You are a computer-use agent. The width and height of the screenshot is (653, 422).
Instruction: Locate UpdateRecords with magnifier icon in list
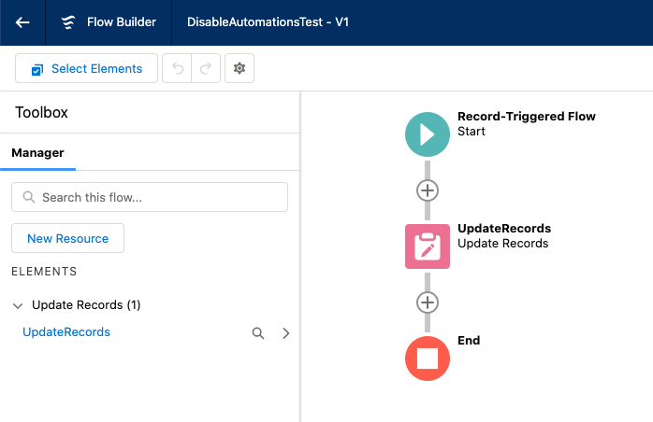coord(258,332)
